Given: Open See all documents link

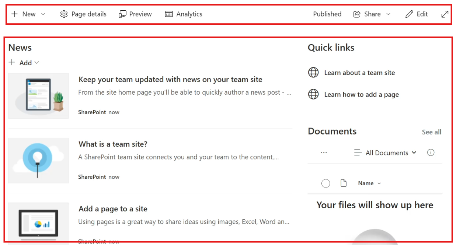Looking at the screenshot, I should click(x=432, y=132).
